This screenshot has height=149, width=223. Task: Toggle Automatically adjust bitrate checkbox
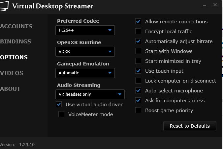click(138, 41)
